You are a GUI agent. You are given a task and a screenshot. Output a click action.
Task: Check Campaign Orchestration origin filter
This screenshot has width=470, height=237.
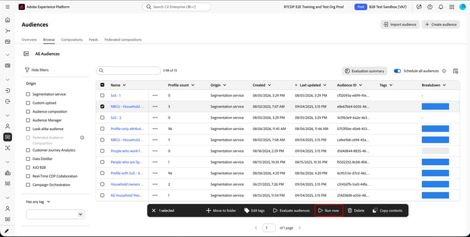28,185
